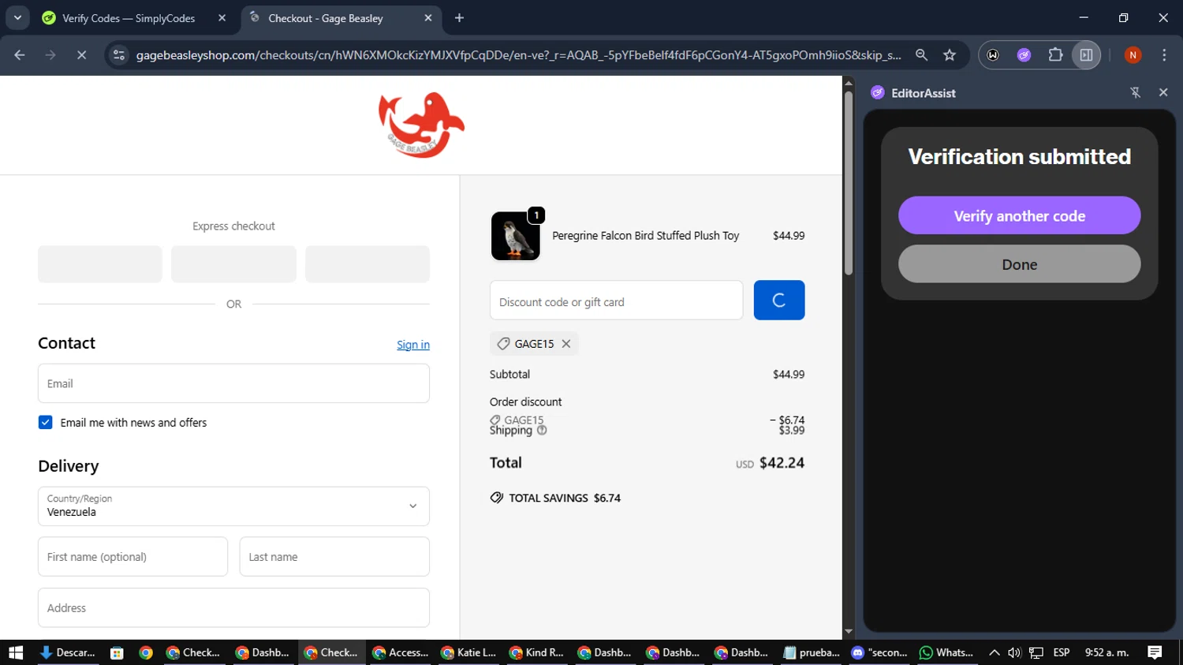Open Descar... downloads taskbar item
Screen dimensions: 1183x665
tap(67, 652)
